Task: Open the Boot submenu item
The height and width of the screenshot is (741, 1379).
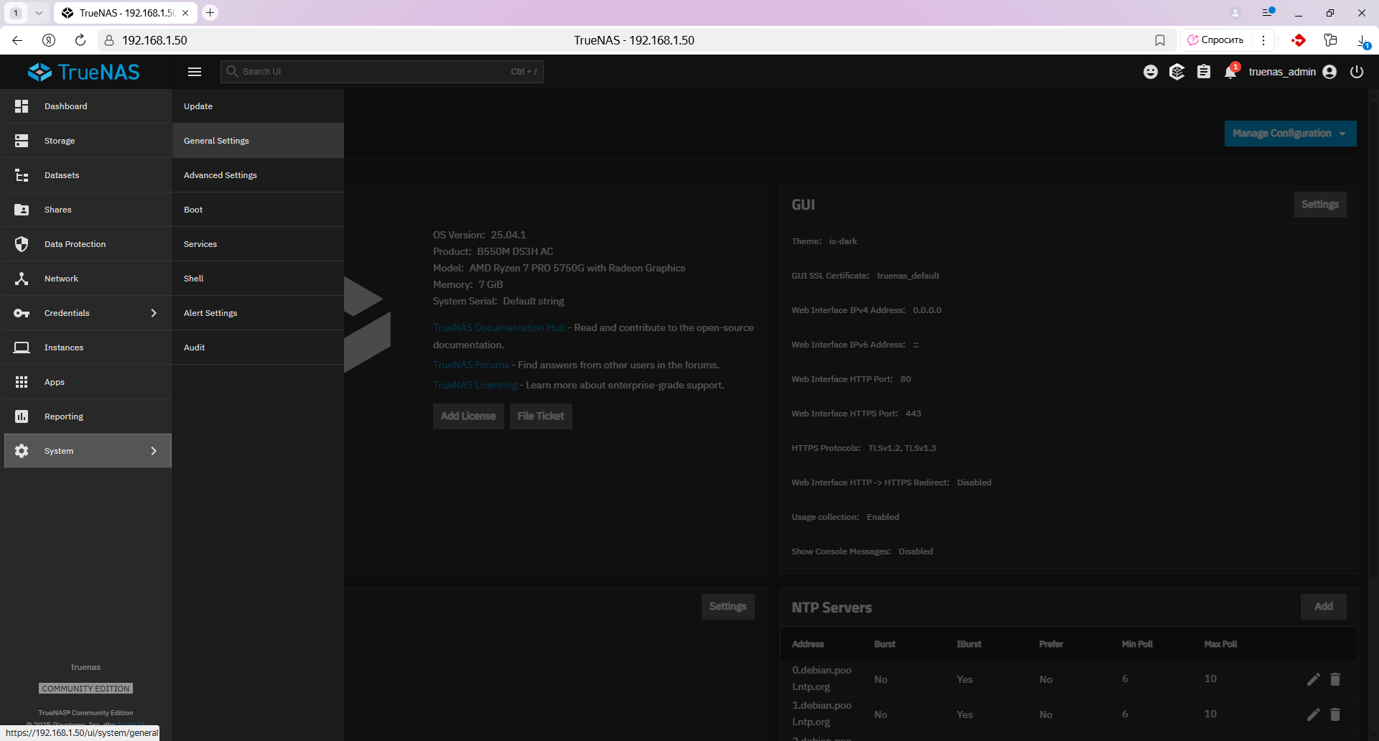Action: [x=258, y=210]
